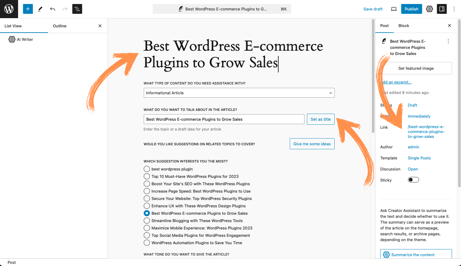The image size is (461, 266).
Task: Click the article topic input field
Action: click(x=224, y=119)
